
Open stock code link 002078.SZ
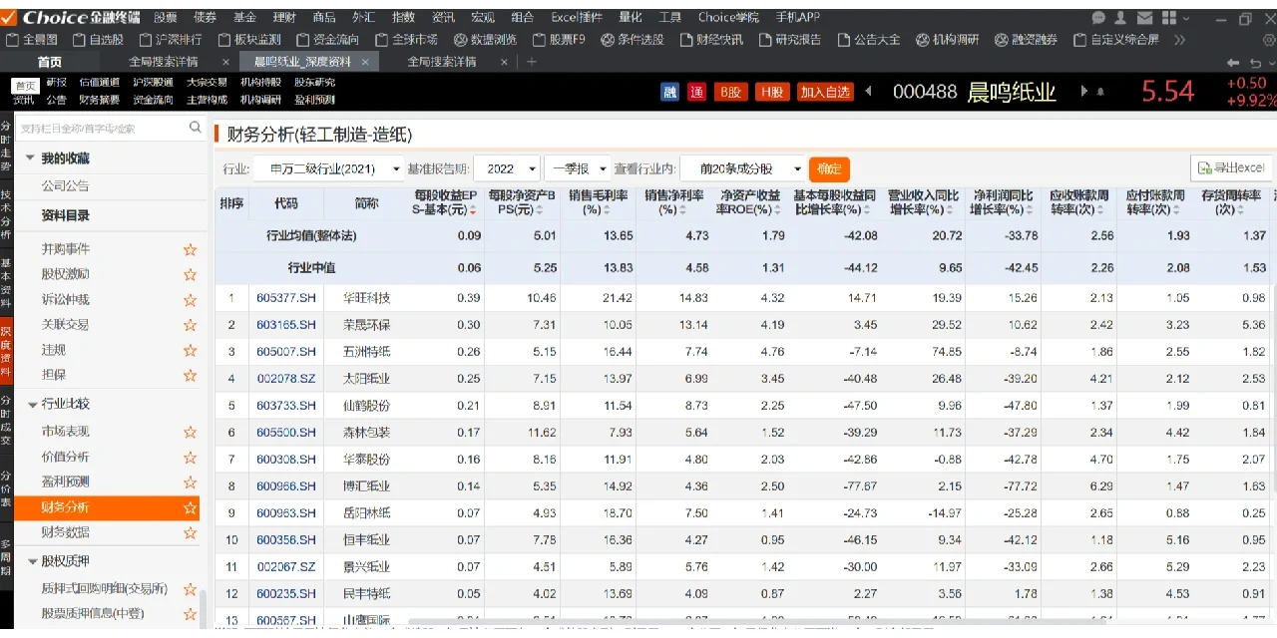point(286,379)
